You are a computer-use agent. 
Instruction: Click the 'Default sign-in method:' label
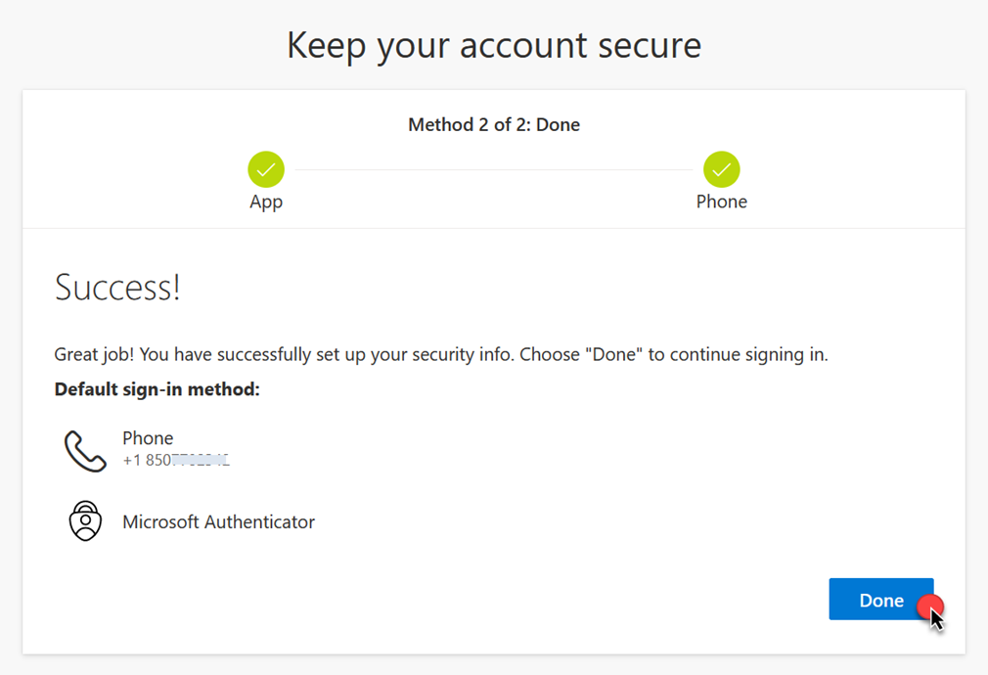157,389
